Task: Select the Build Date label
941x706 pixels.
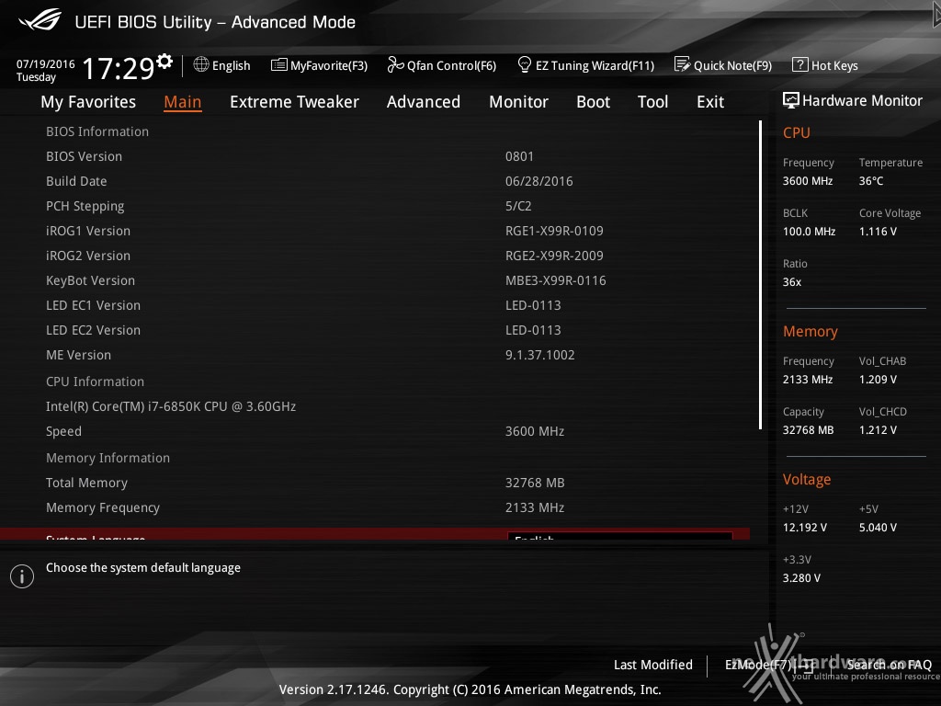Action: (x=76, y=181)
